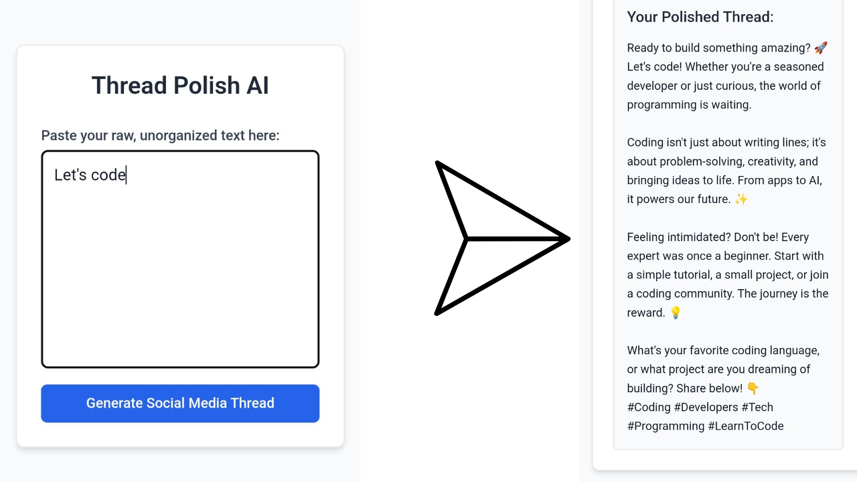
Task: Click the #LearnToCode hashtag
Action: click(x=745, y=426)
